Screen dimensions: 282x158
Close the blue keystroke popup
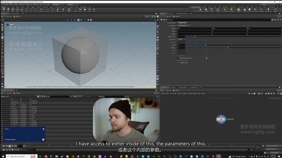(44, 129)
